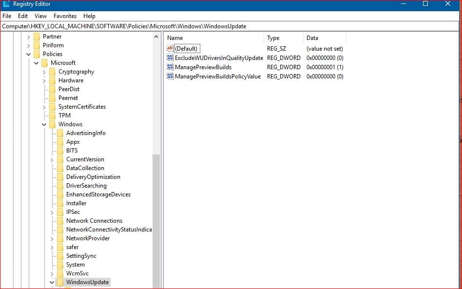Screen dimensions: 462x289
Task: Click the Piriform folder icon
Action: click(x=37, y=45)
